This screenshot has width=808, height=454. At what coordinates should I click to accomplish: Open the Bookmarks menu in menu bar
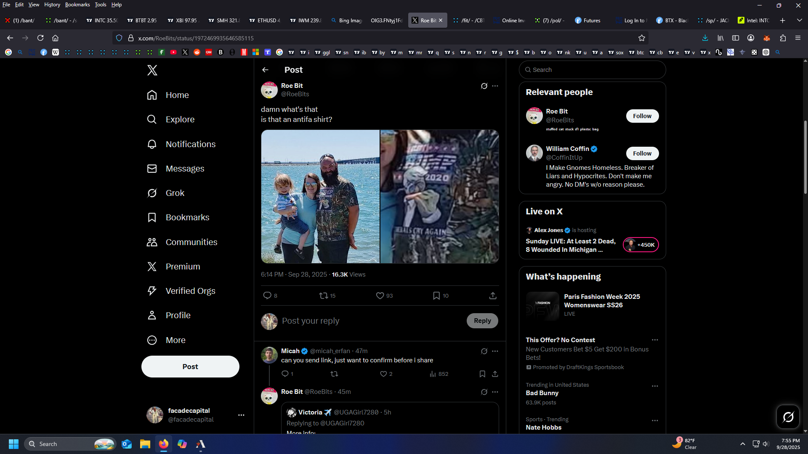[77, 5]
